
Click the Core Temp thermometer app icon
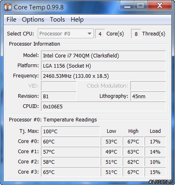(7, 7)
